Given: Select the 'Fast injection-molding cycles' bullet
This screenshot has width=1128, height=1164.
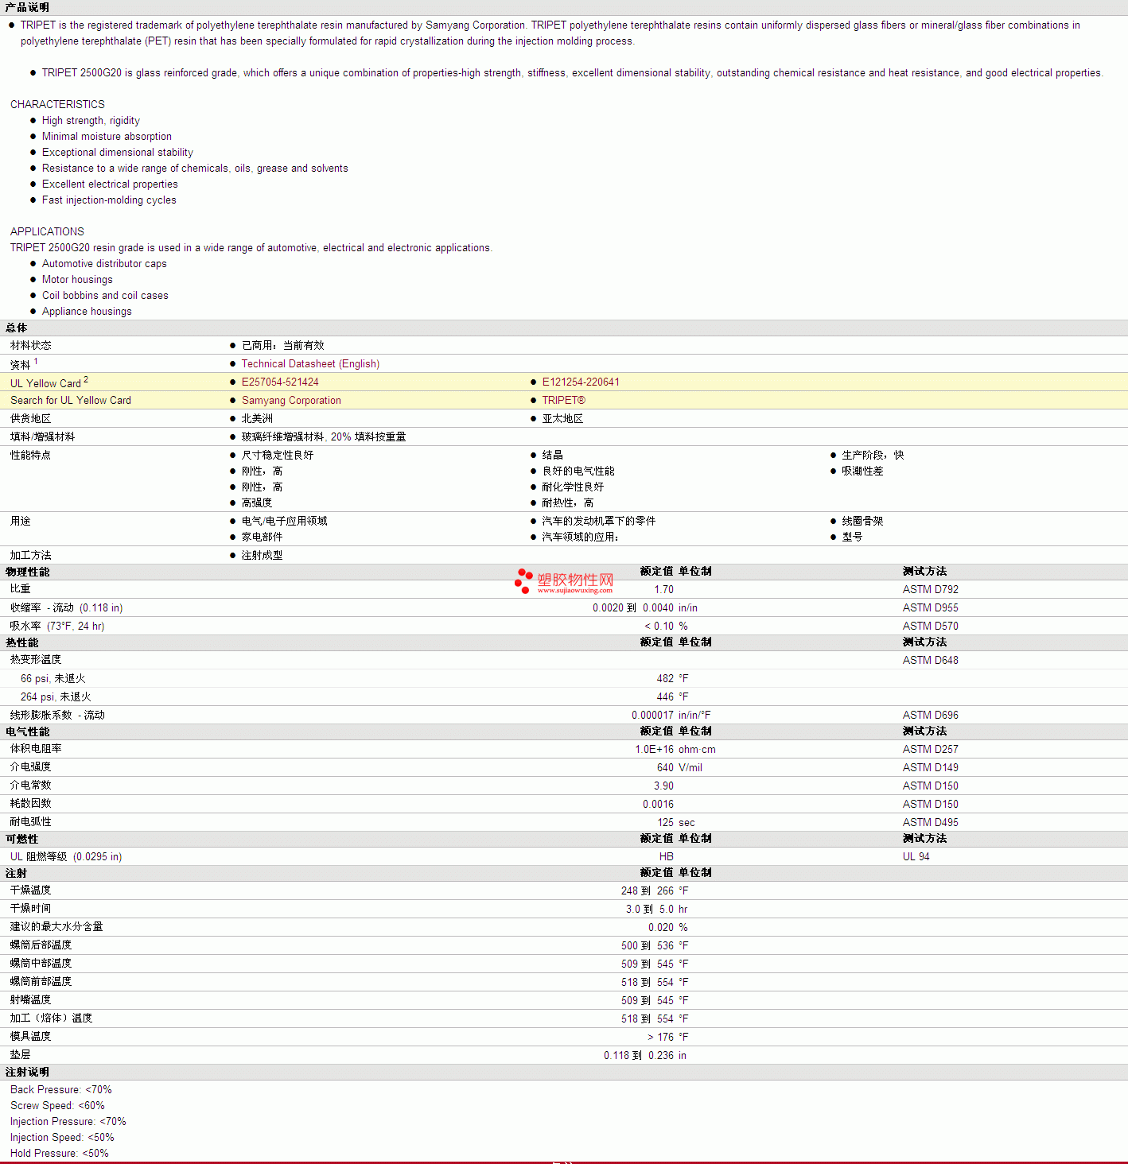Looking at the screenshot, I should [x=109, y=200].
